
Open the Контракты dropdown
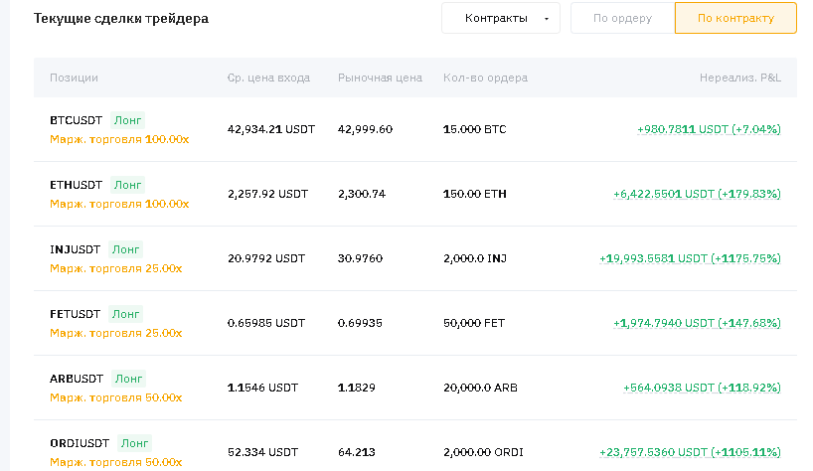pyautogui.click(x=501, y=18)
